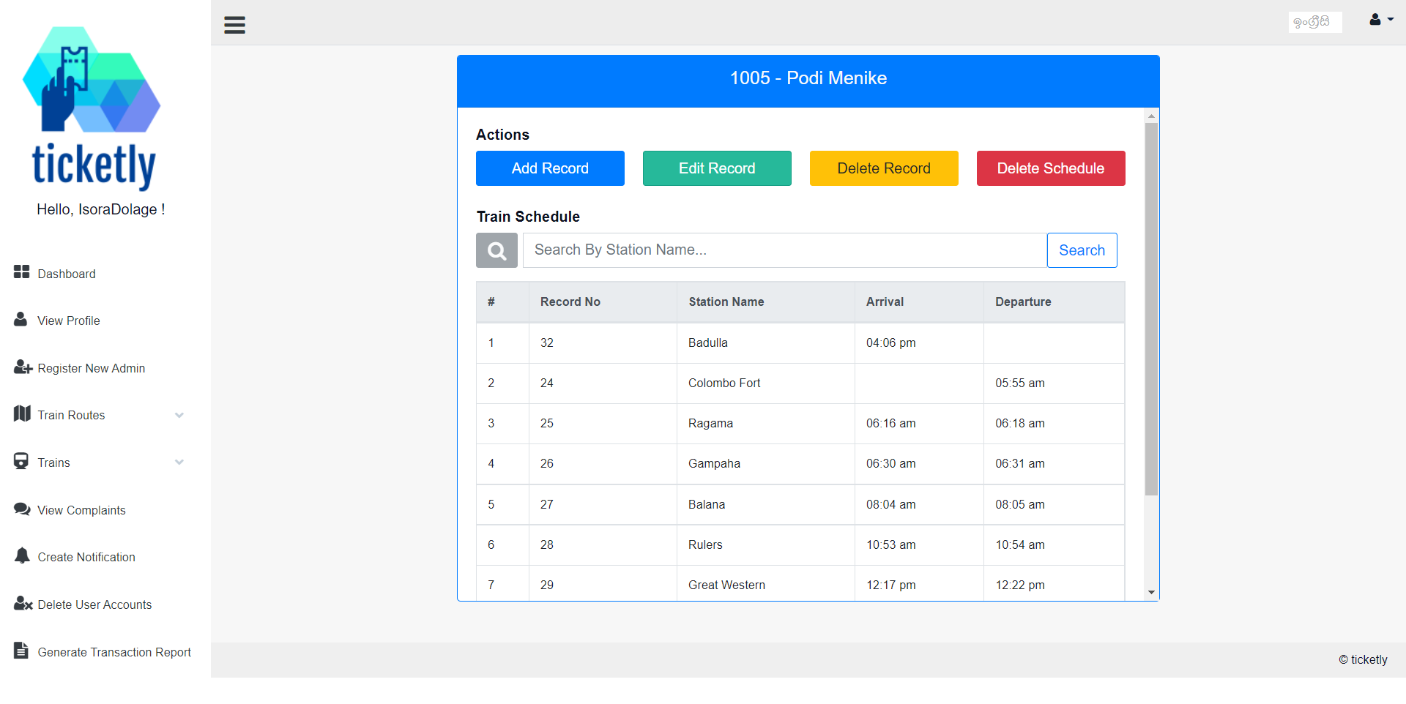The height and width of the screenshot is (704, 1406).
Task: Click the Add Record button
Action: 550,168
